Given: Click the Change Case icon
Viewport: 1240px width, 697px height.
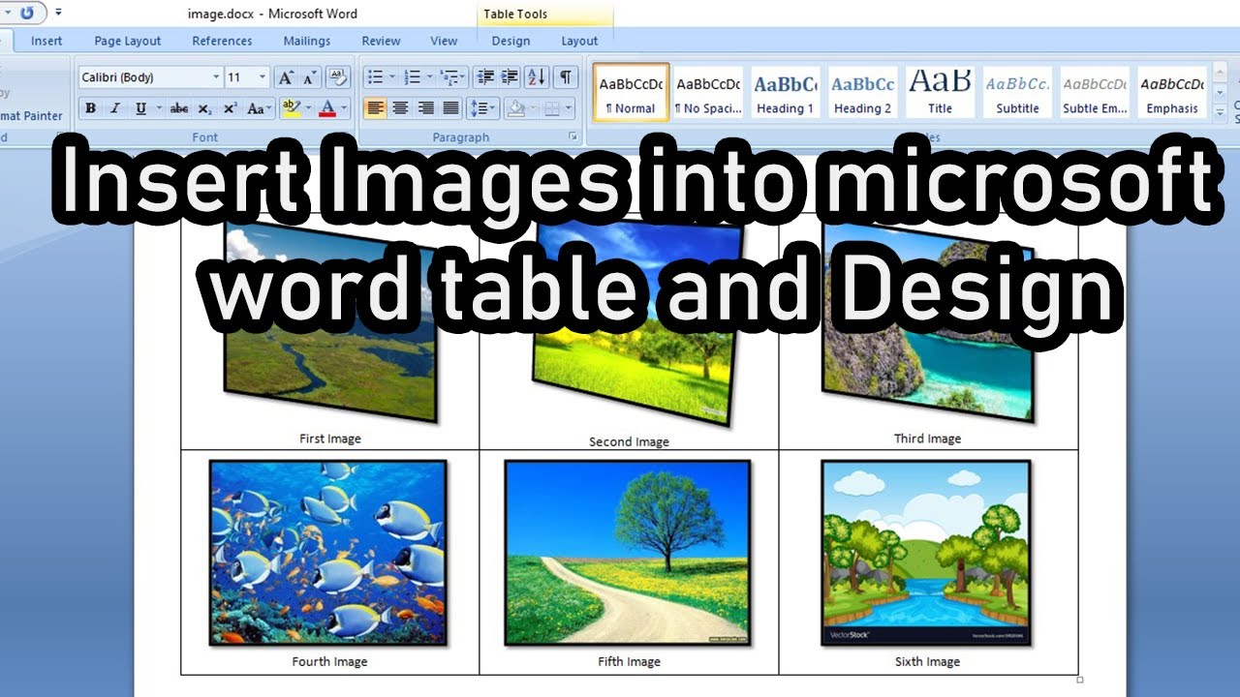Looking at the screenshot, I should [258, 108].
